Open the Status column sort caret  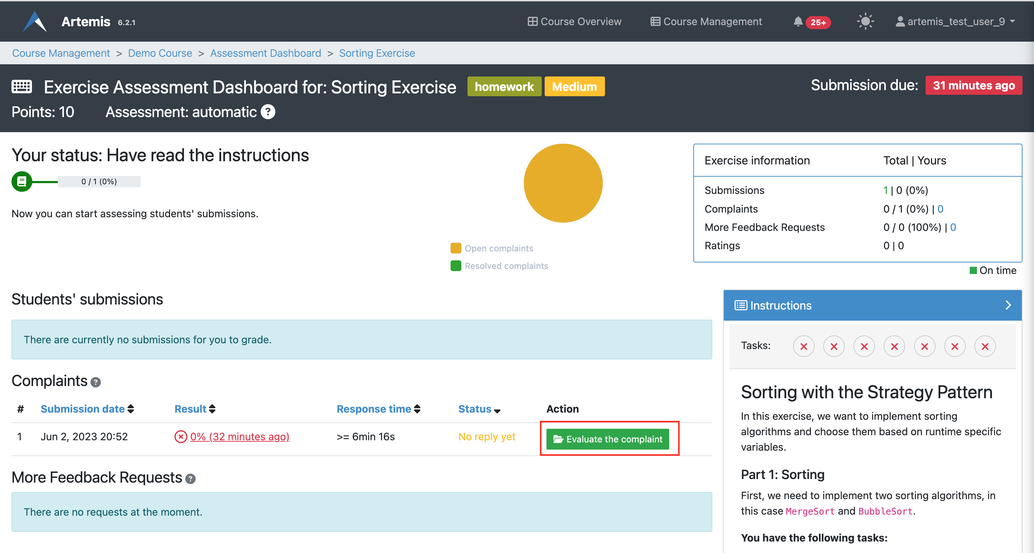(x=497, y=411)
